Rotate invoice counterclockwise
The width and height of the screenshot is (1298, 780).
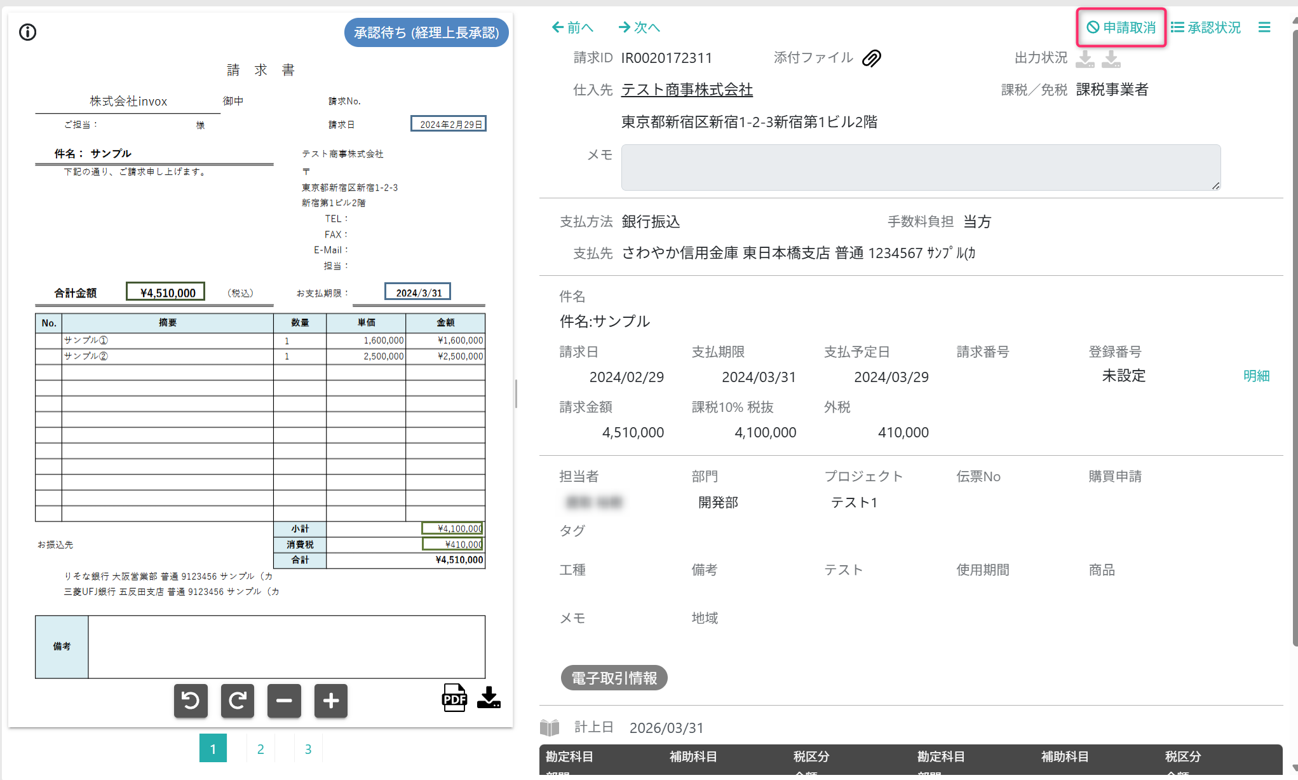pos(191,701)
